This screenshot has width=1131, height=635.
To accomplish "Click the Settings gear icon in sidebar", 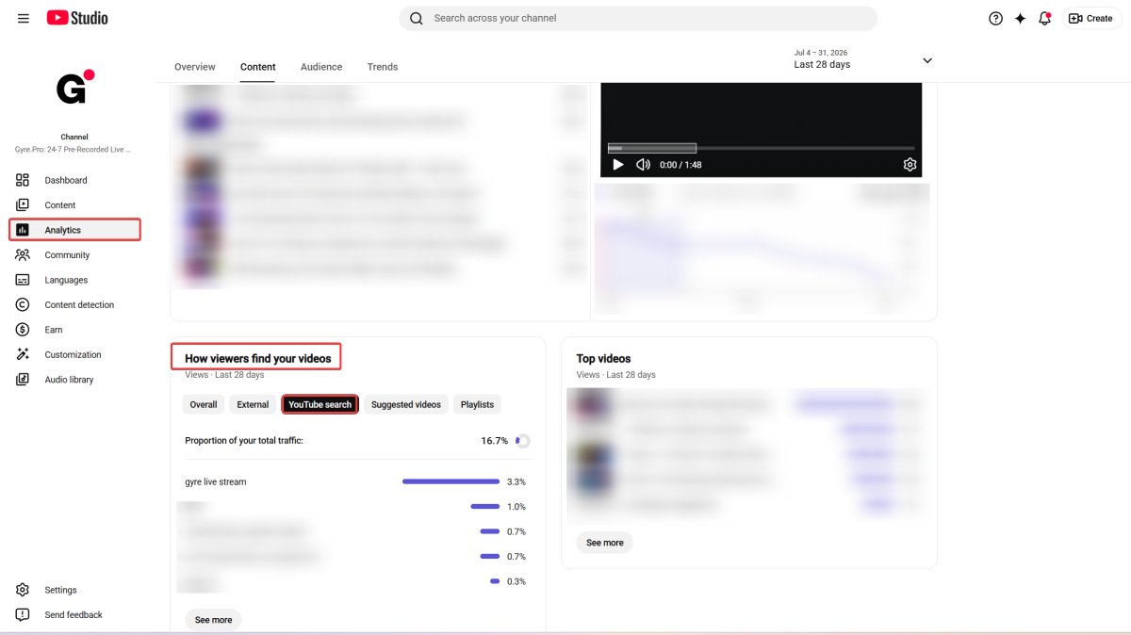I will [x=23, y=590].
